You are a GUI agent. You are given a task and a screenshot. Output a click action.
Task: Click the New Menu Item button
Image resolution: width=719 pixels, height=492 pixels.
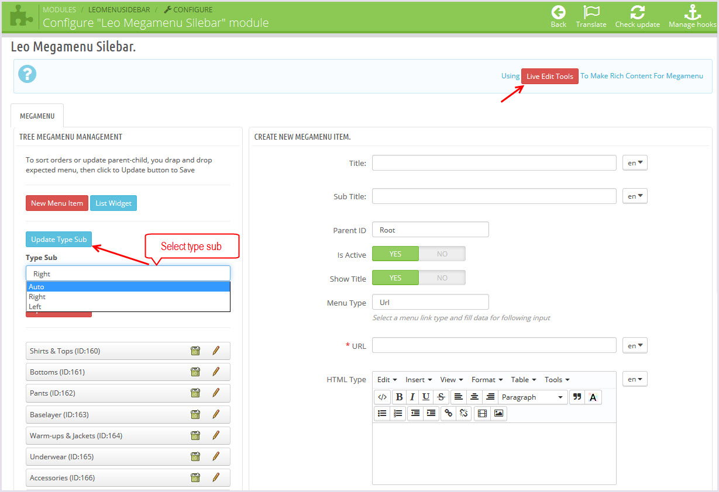[57, 203]
